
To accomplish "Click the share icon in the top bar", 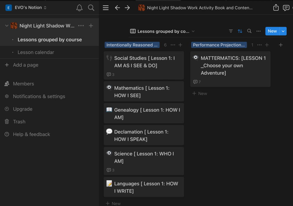I will [276, 8].
